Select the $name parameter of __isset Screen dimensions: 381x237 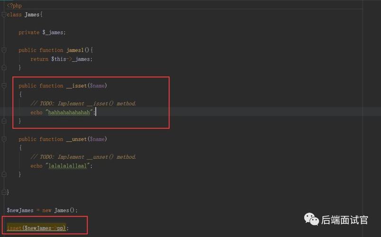click(x=97, y=86)
